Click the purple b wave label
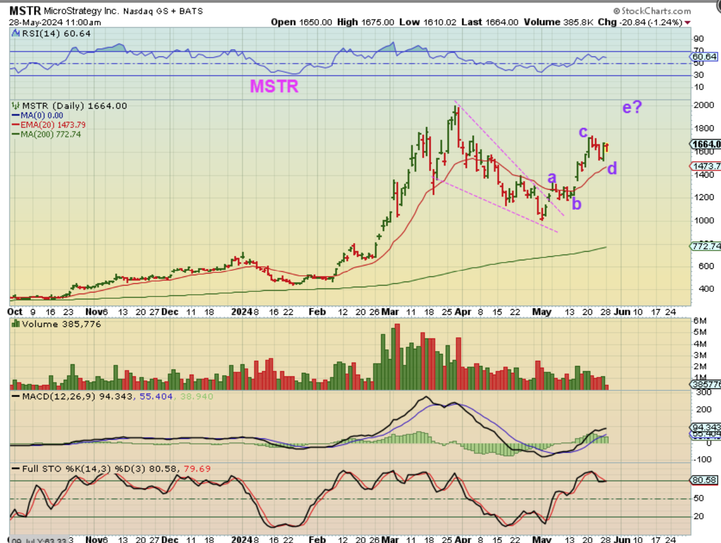 [577, 203]
